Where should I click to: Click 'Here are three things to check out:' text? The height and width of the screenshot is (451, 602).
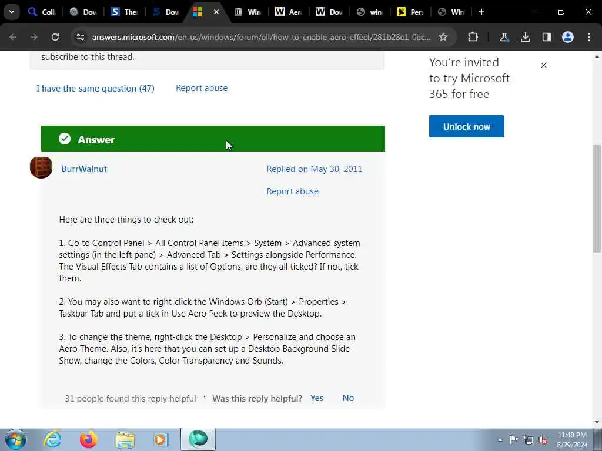click(x=126, y=220)
